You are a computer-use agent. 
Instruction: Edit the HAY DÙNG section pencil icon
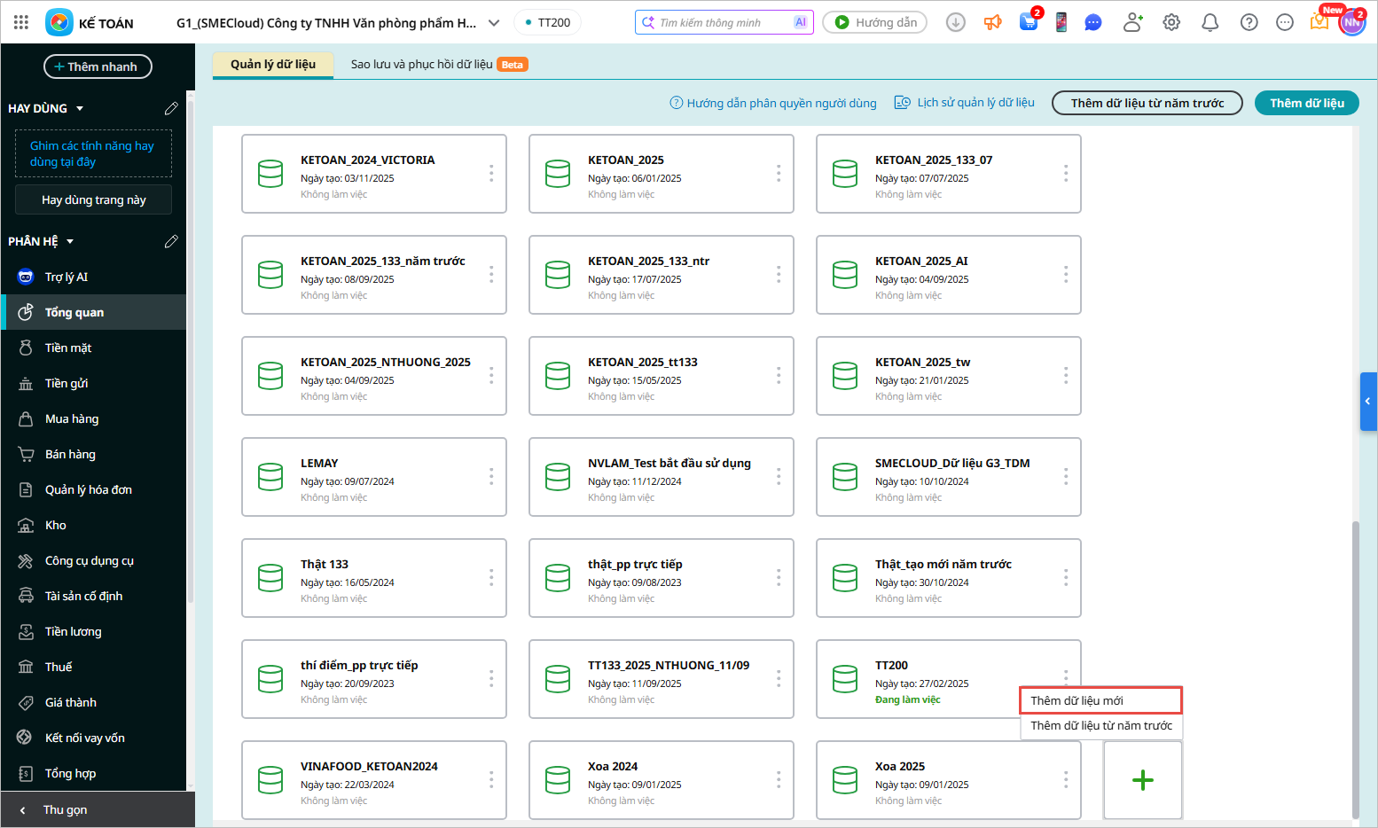(171, 108)
